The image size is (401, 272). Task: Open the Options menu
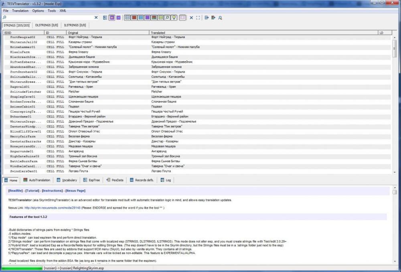tap(38, 11)
